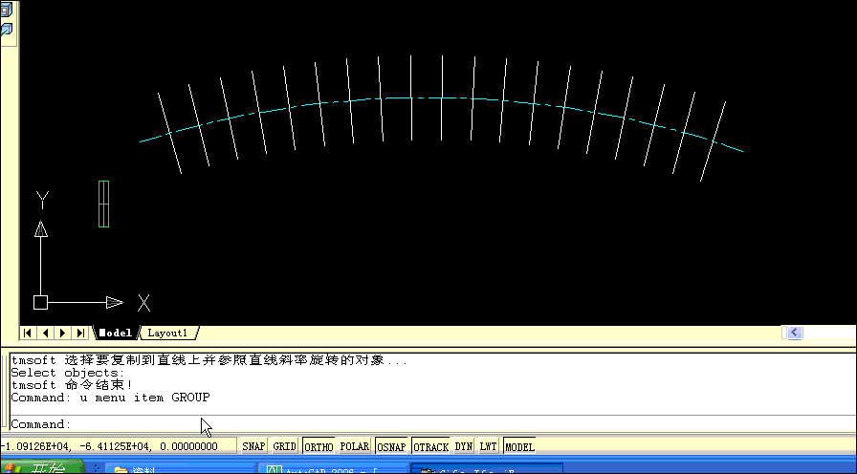The image size is (857, 474).
Task: Toggle LWT lineweight display
Action: (488, 446)
